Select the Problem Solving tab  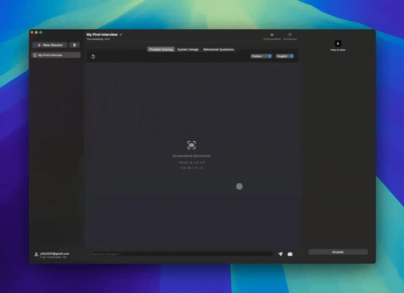pyautogui.click(x=161, y=49)
